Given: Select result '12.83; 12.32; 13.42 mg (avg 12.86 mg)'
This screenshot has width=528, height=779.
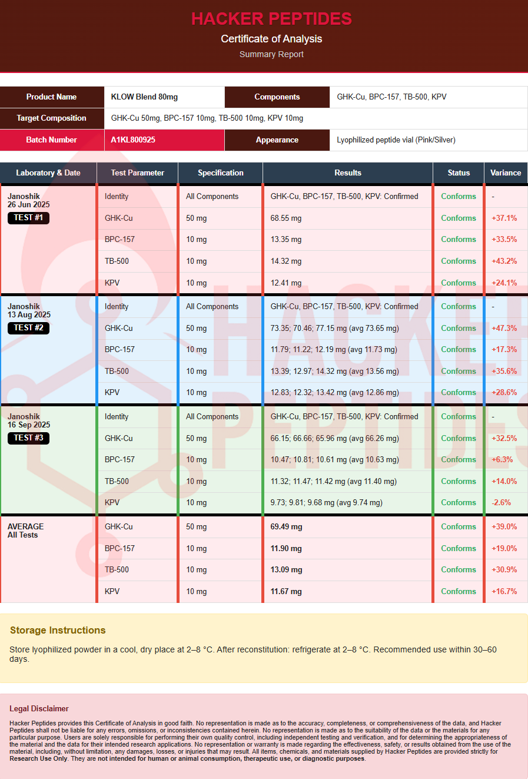Looking at the screenshot, I should pos(335,393).
